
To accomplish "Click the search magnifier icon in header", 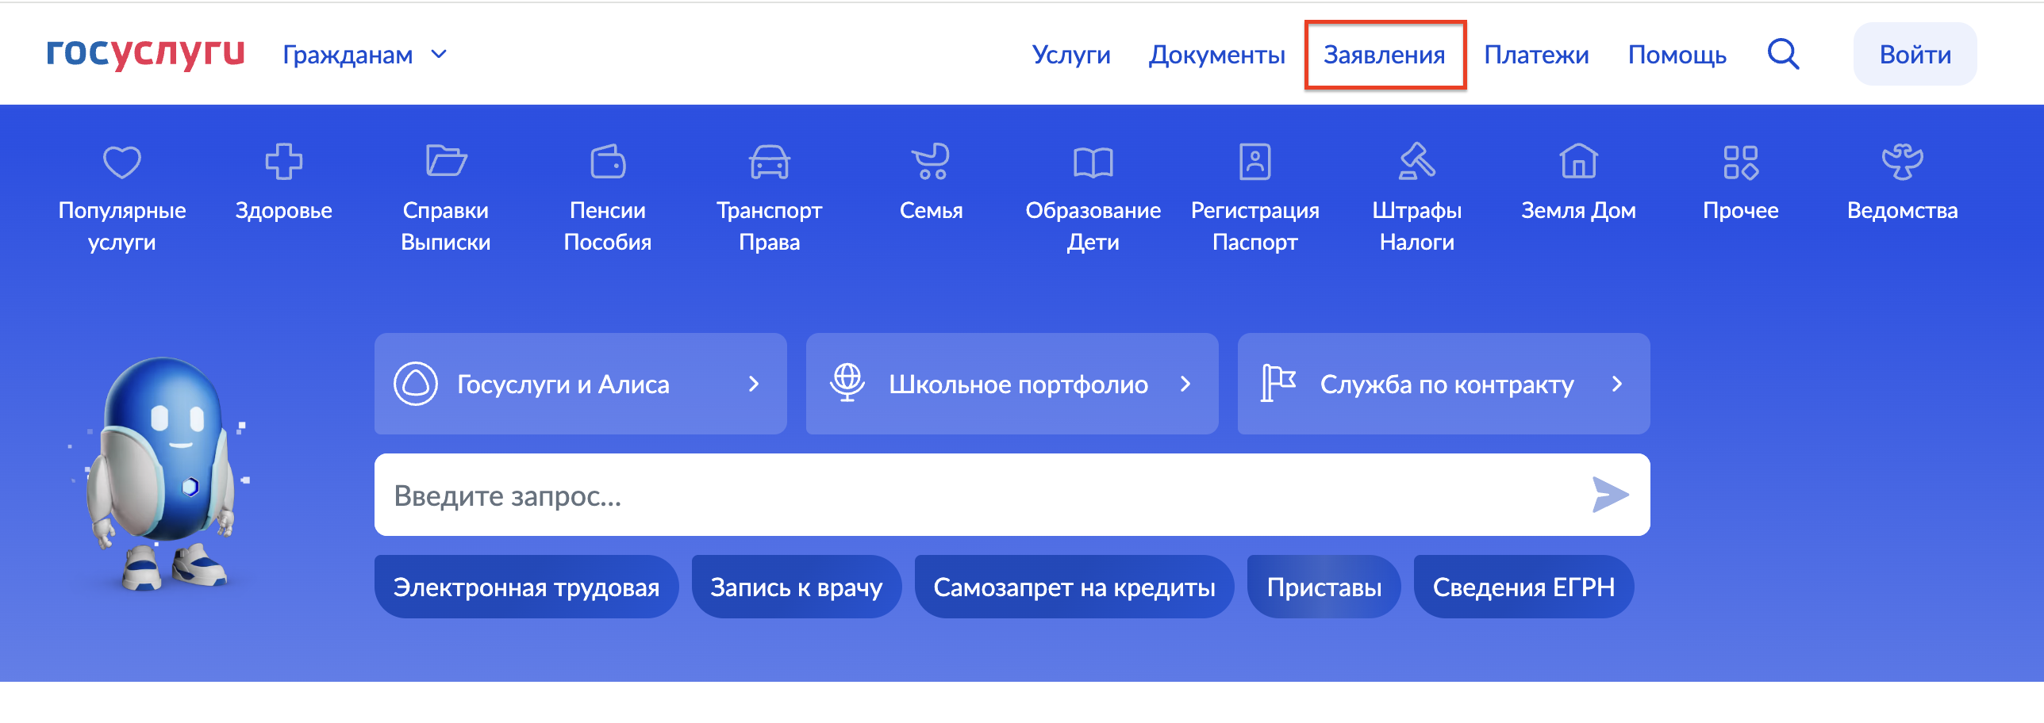I will (1783, 55).
